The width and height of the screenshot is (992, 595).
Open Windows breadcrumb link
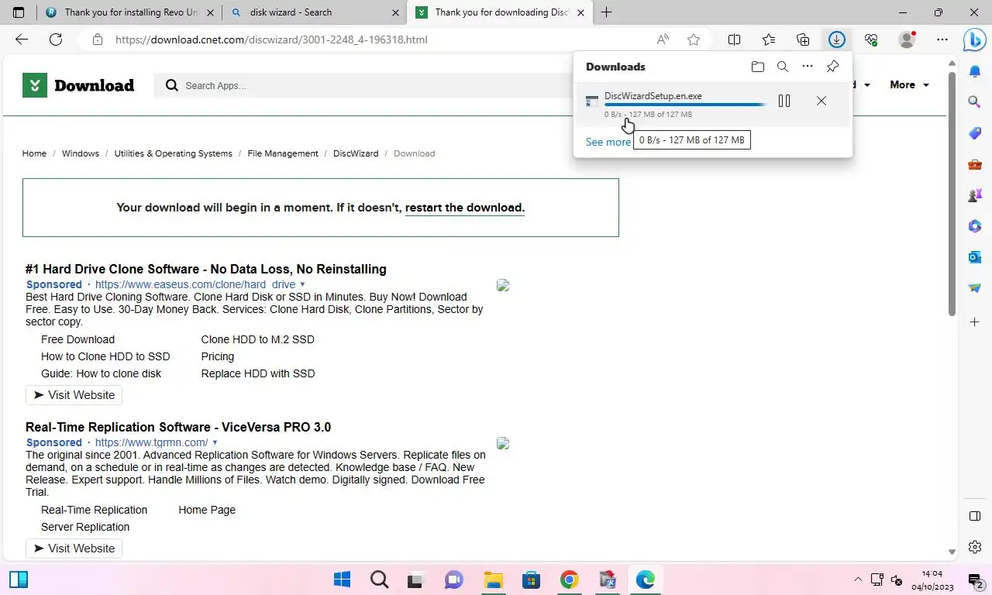pos(81,153)
